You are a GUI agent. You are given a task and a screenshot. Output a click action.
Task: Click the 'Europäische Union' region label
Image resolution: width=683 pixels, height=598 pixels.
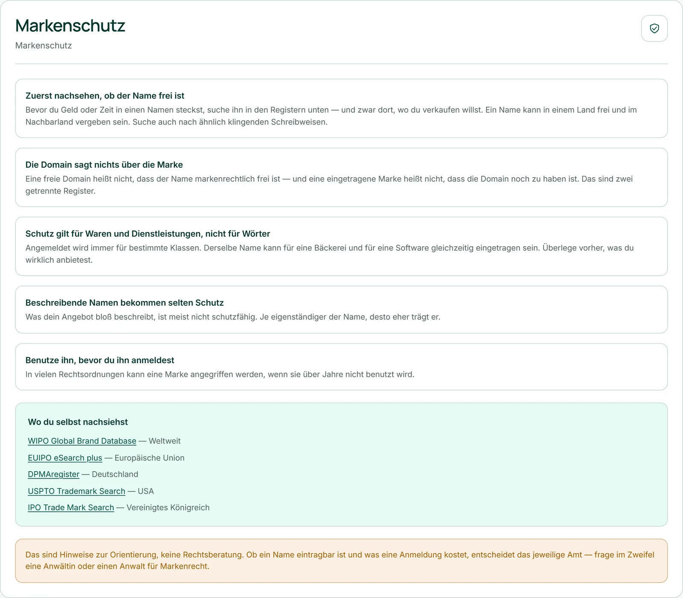149,458
